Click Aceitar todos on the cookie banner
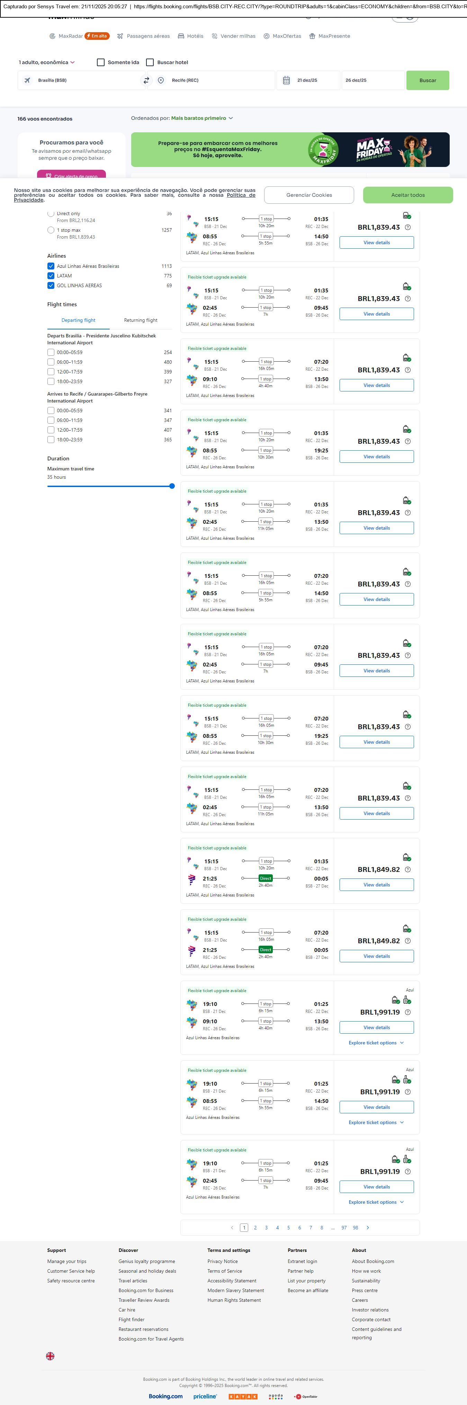The image size is (467, 1405). point(407,195)
